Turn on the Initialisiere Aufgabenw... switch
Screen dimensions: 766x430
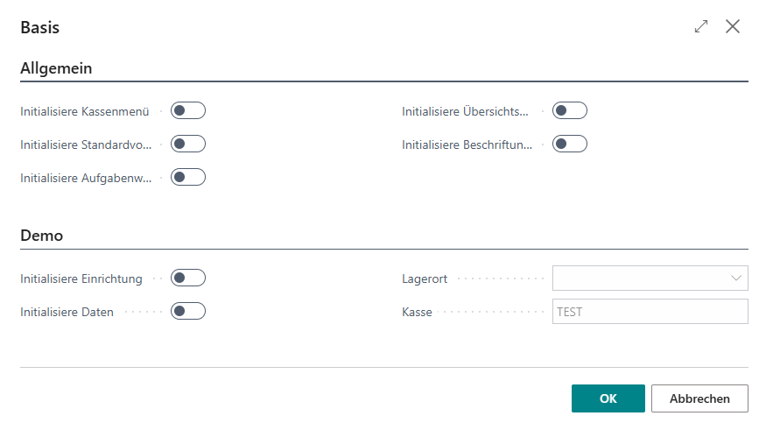click(188, 177)
